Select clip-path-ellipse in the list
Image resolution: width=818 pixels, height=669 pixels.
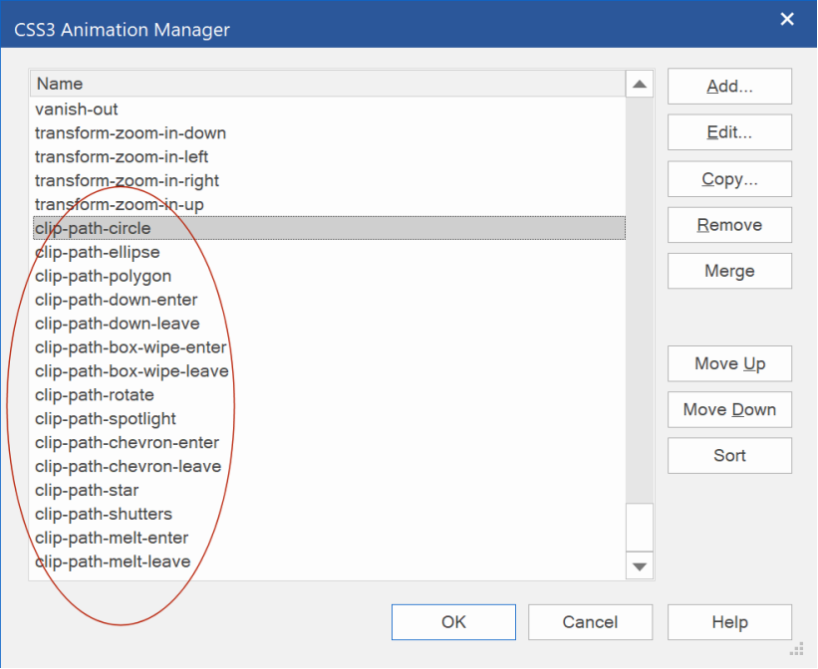click(329, 253)
